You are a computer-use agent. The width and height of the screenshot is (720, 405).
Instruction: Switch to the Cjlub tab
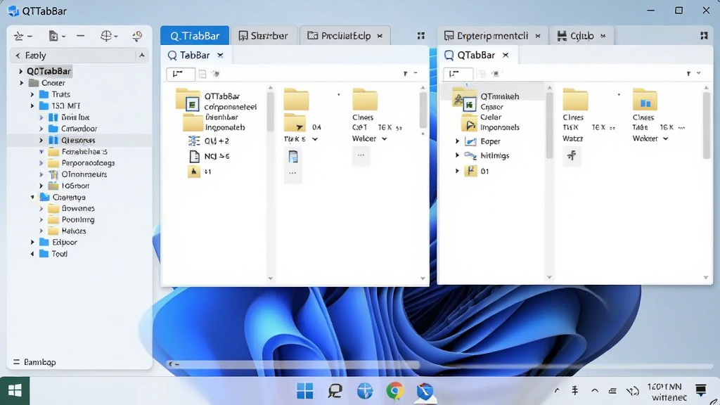point(581,35)
